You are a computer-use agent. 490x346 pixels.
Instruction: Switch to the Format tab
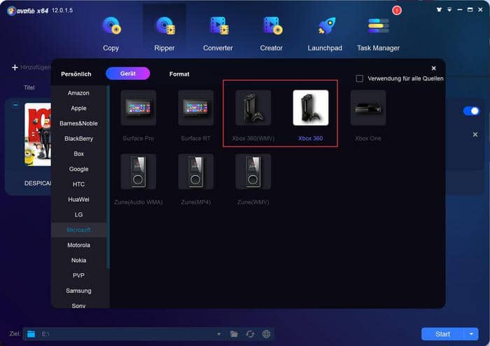(179, 74)
